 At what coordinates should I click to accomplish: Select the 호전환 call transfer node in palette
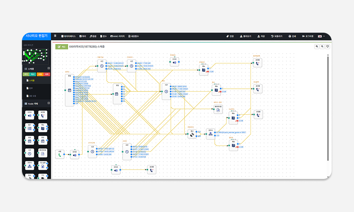tap(42, 115)
